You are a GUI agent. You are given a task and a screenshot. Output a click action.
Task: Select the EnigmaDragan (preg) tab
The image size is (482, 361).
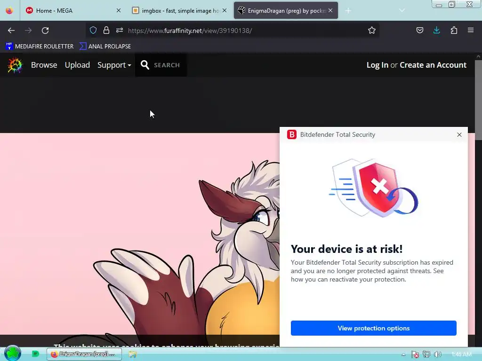pyautogui.click(x=286, y=10)
